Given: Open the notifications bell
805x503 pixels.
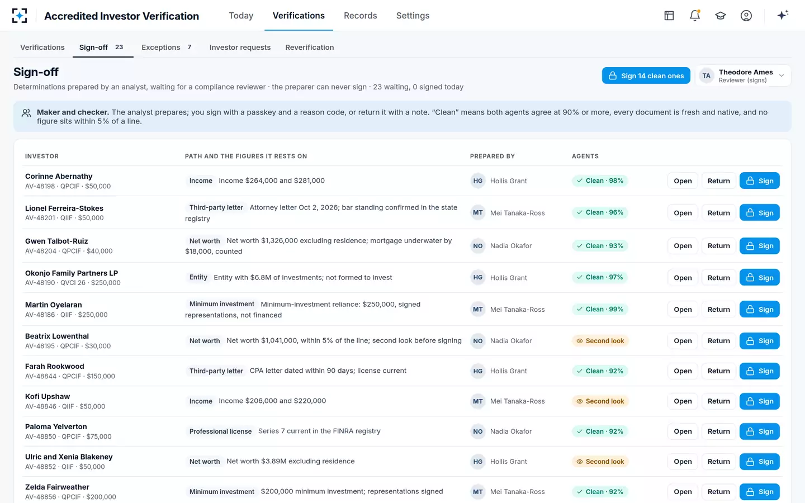Looking at the screenshot, I should coord(695,16).
